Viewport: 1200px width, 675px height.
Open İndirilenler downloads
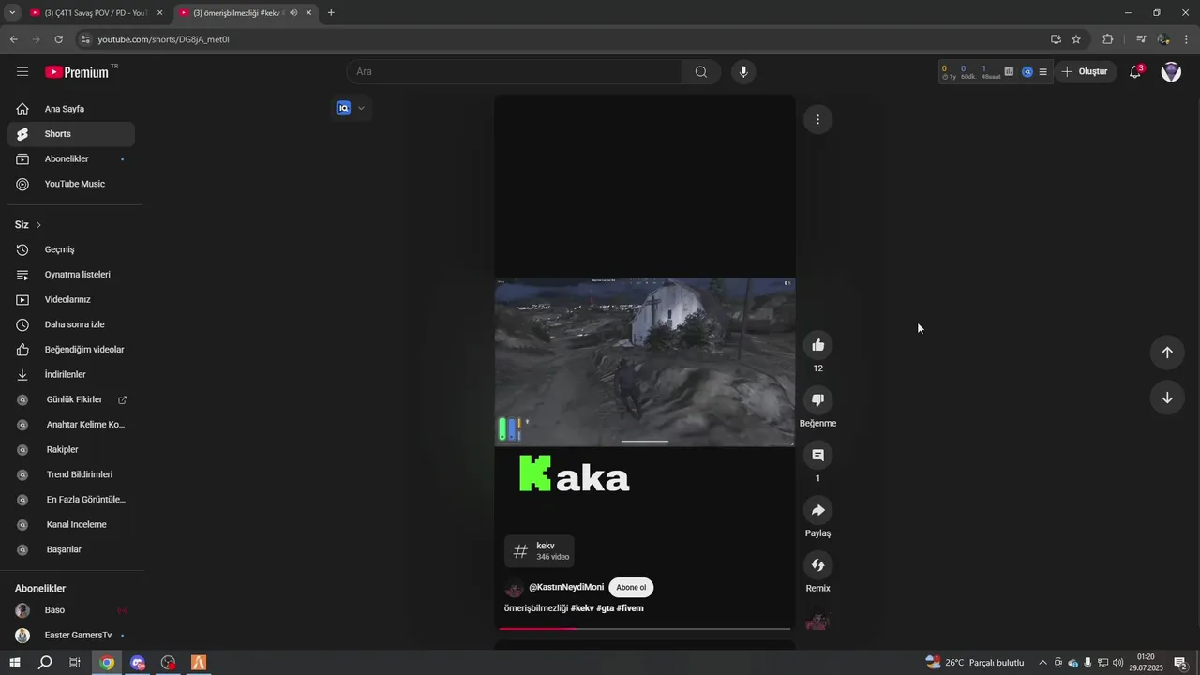point(71,375)
